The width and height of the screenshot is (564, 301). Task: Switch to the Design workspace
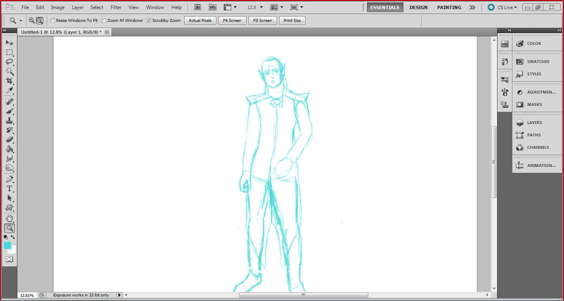click(418, 7)
